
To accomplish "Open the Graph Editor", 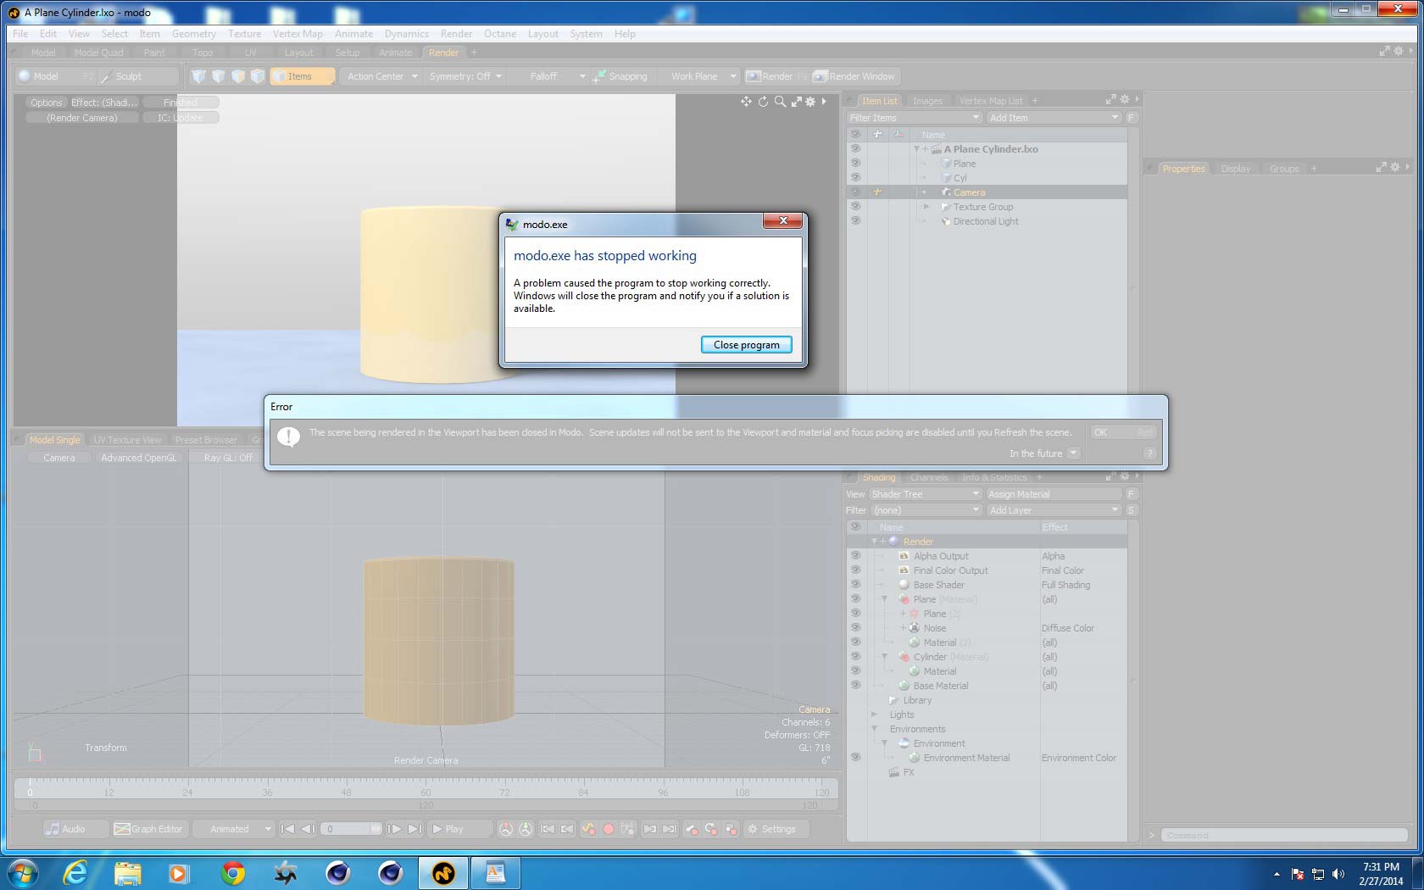I will point(149,829).
